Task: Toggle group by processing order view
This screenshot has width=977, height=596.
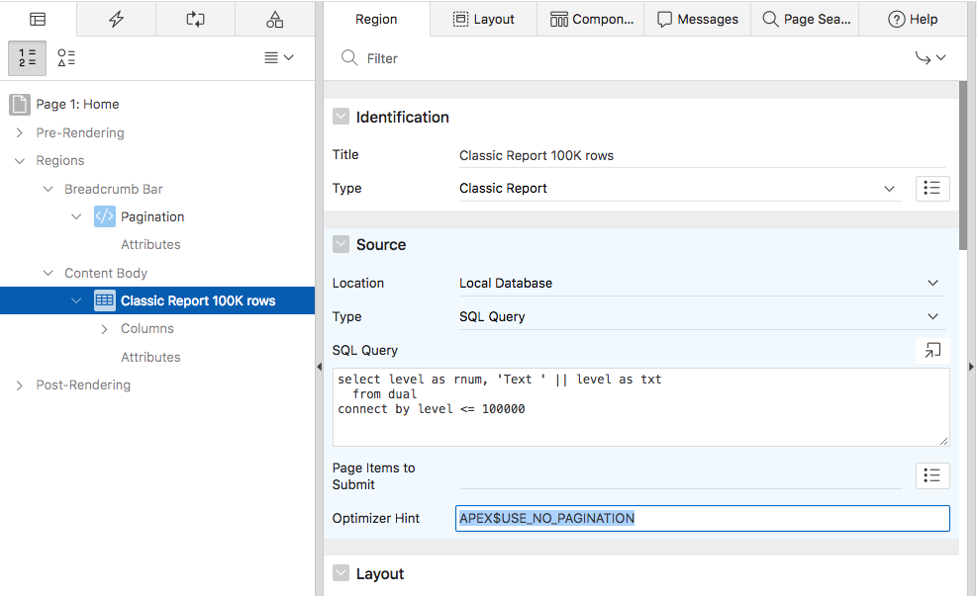Action: pyautogui.click(x=28, y=58)
